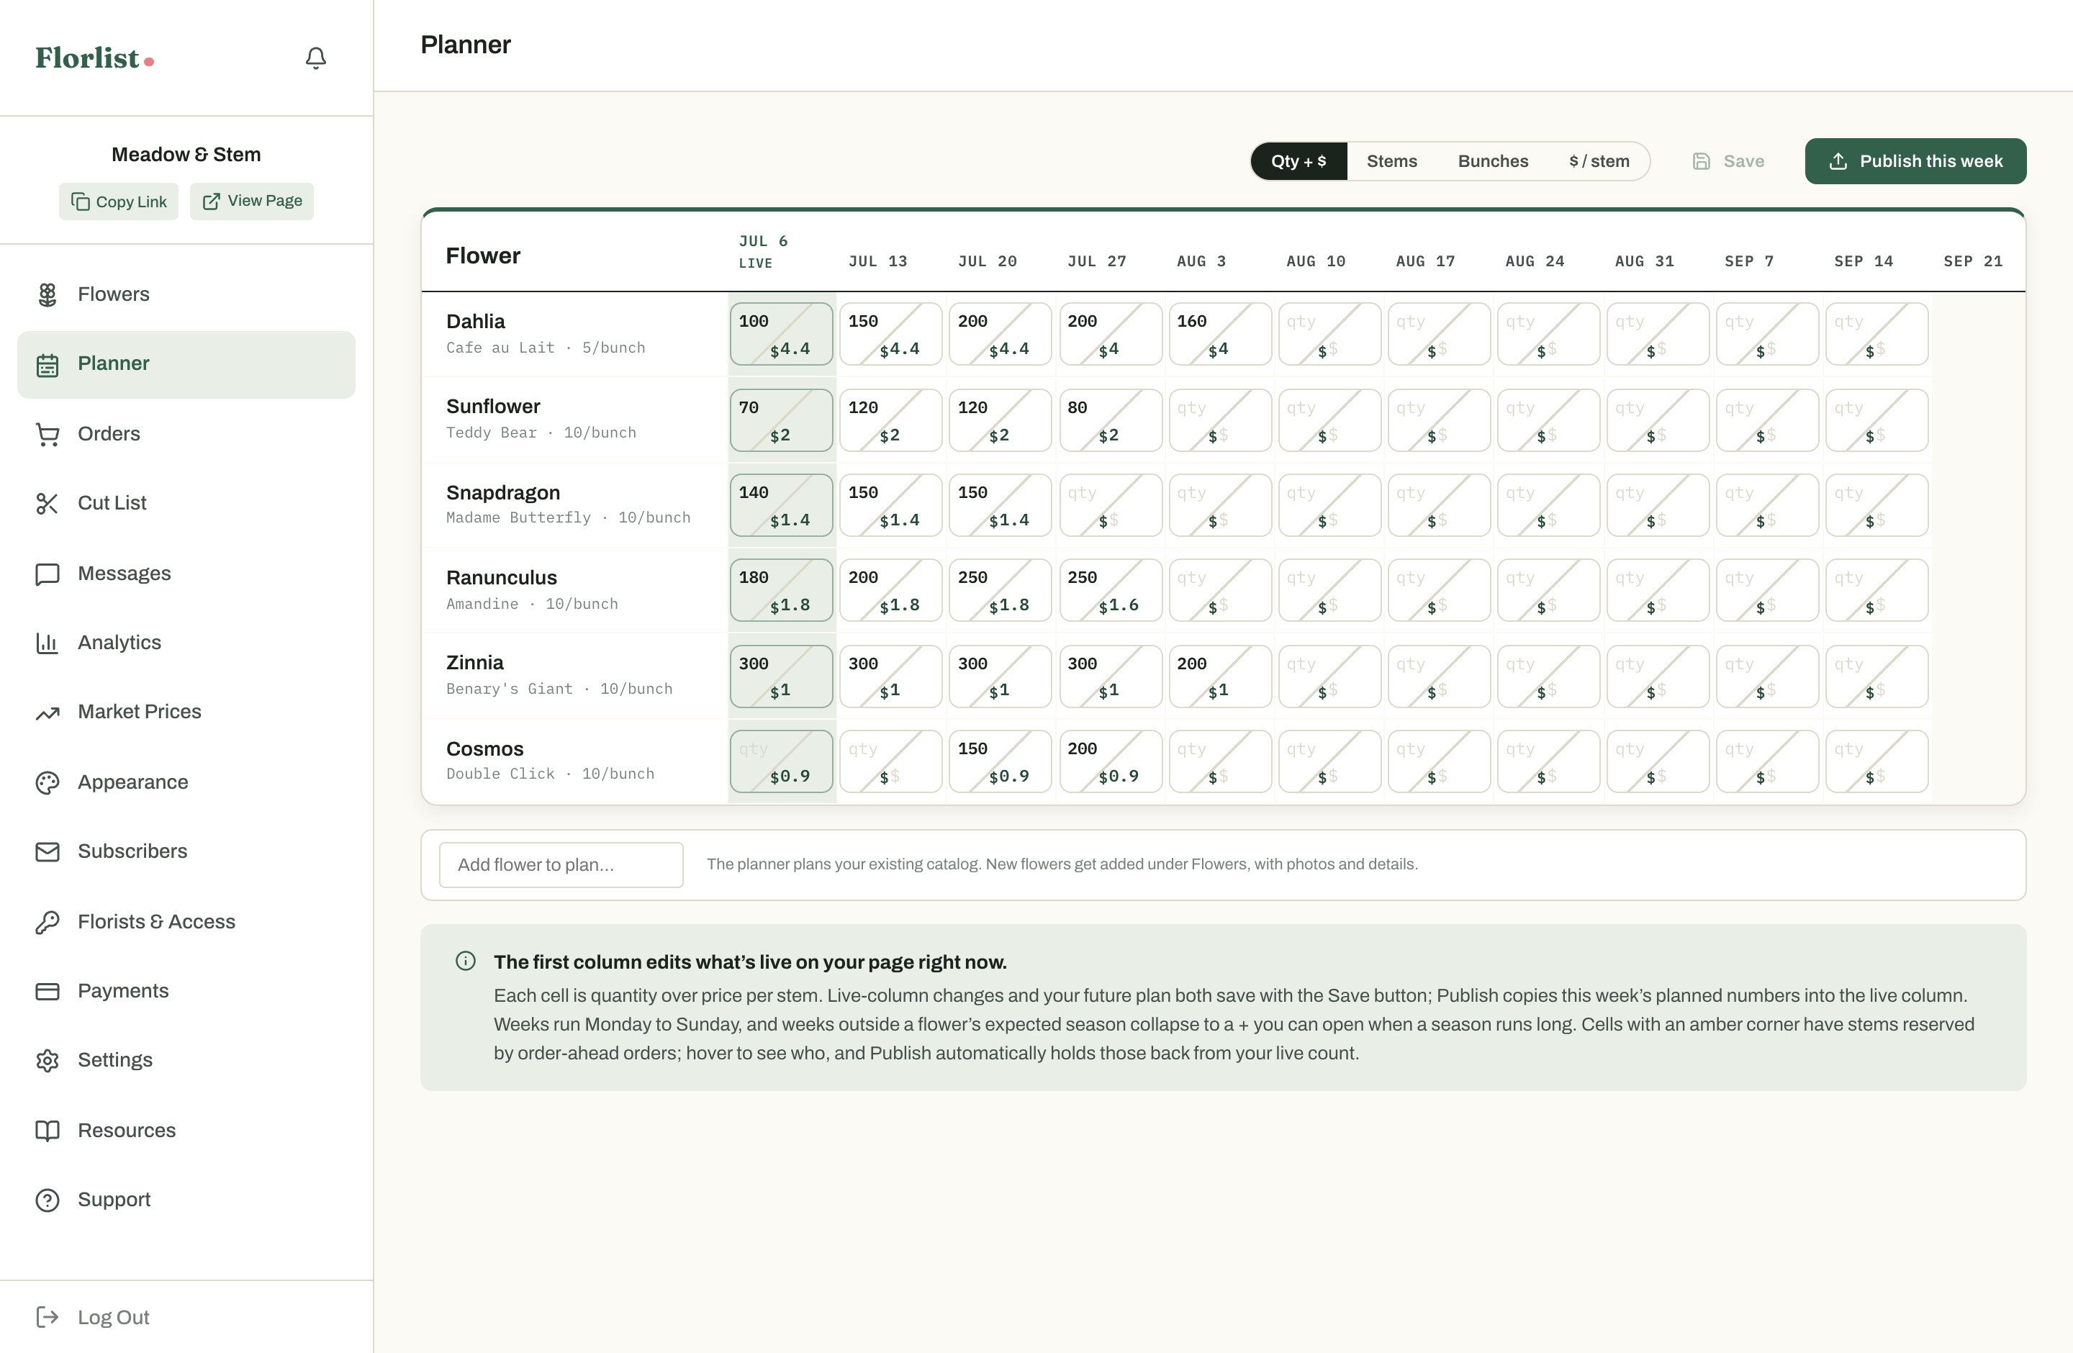
Task: Open the notifications bell icon
Action: pyautogui.click(x=315, y=58)
